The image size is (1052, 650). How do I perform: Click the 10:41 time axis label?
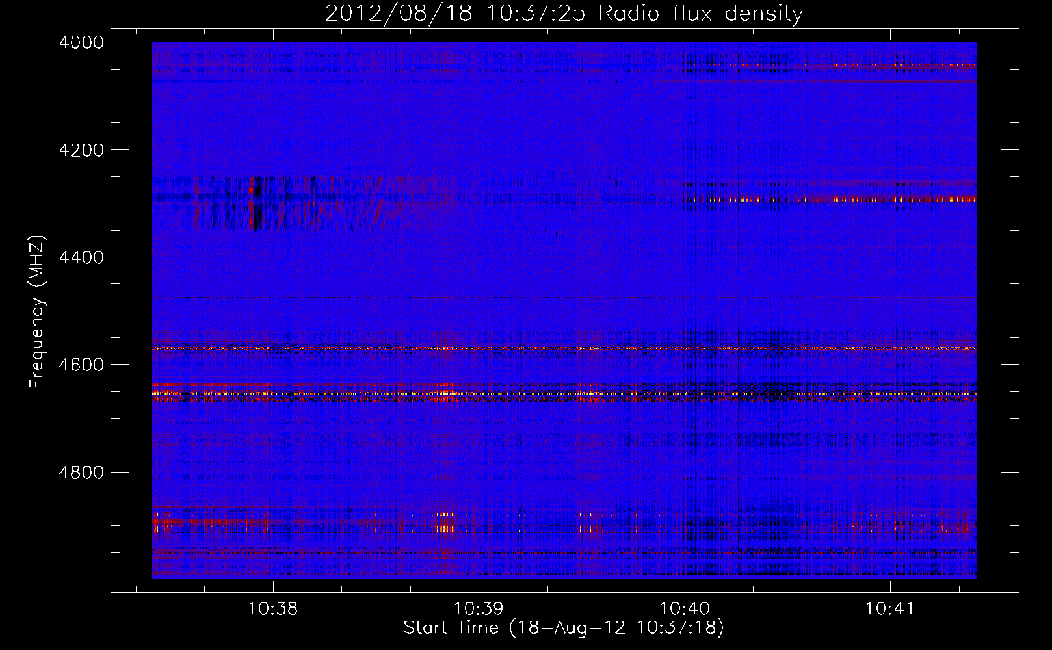point(889,608)
